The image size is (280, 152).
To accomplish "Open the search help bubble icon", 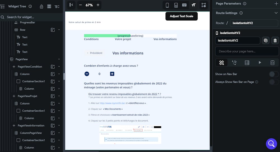I will [271, 144].
